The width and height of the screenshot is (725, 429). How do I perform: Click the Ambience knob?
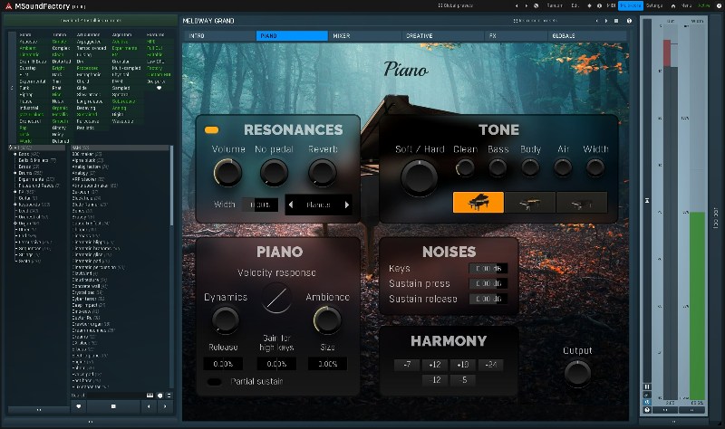tap(326, 319)
